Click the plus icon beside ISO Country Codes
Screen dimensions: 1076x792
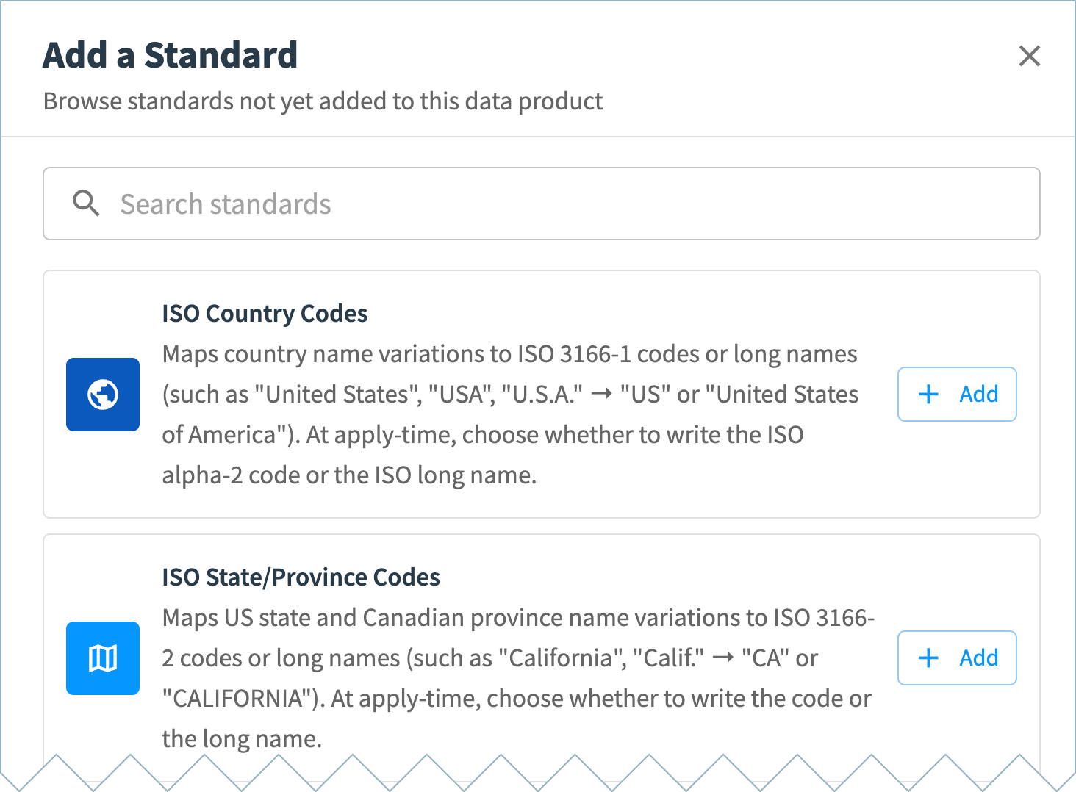[928, 395]
